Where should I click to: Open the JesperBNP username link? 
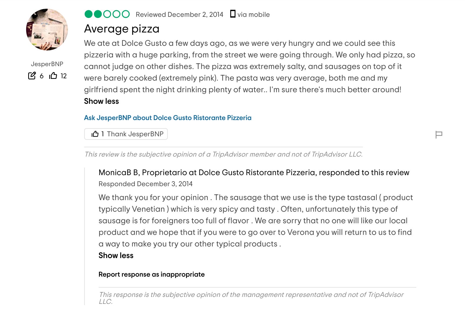47,64
